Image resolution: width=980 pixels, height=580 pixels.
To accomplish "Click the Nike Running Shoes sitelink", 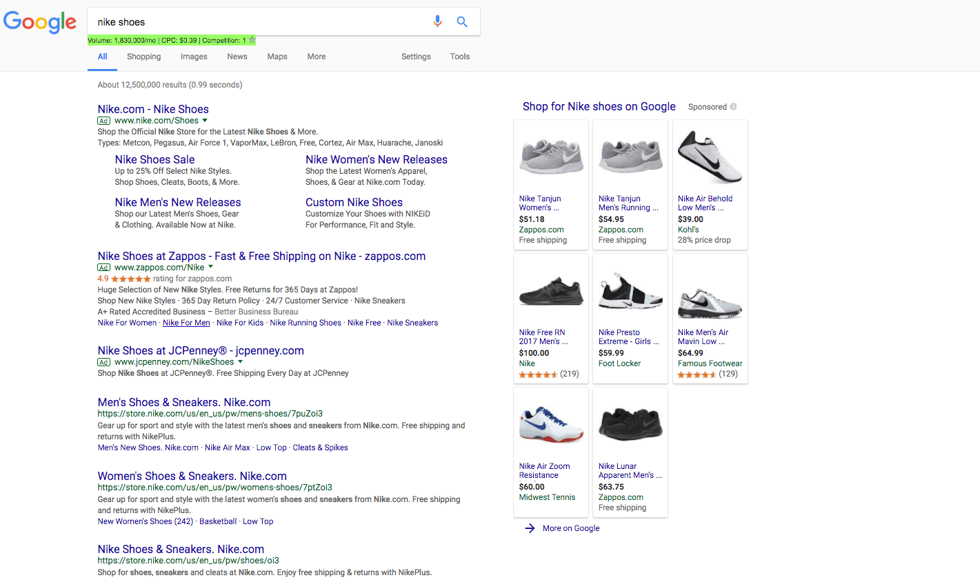I will click(x=306, y=323).
